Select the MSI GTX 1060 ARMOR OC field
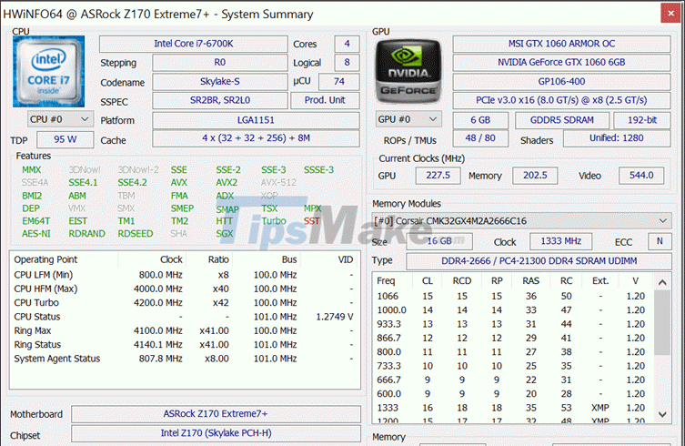This screenshot has width=685, height=446. (x=561, y=44)
